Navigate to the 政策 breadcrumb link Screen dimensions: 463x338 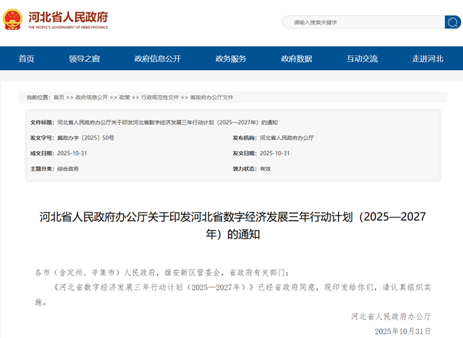point(124,97)
